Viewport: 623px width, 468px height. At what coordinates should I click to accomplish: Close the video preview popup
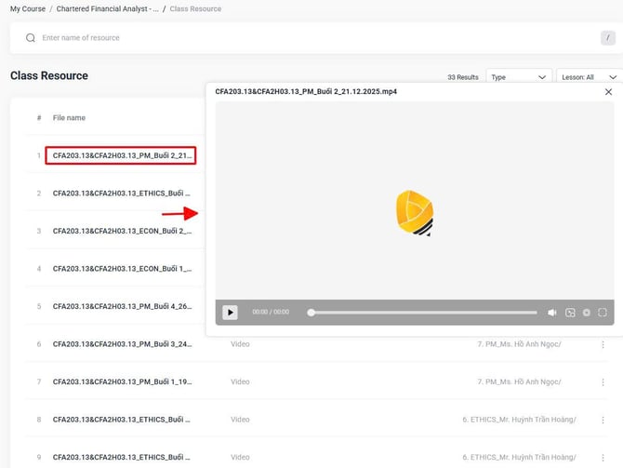point(609,92)
